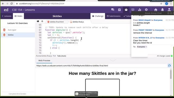Go back in the browser
The image size is (174, 98).
pos(3,4)
